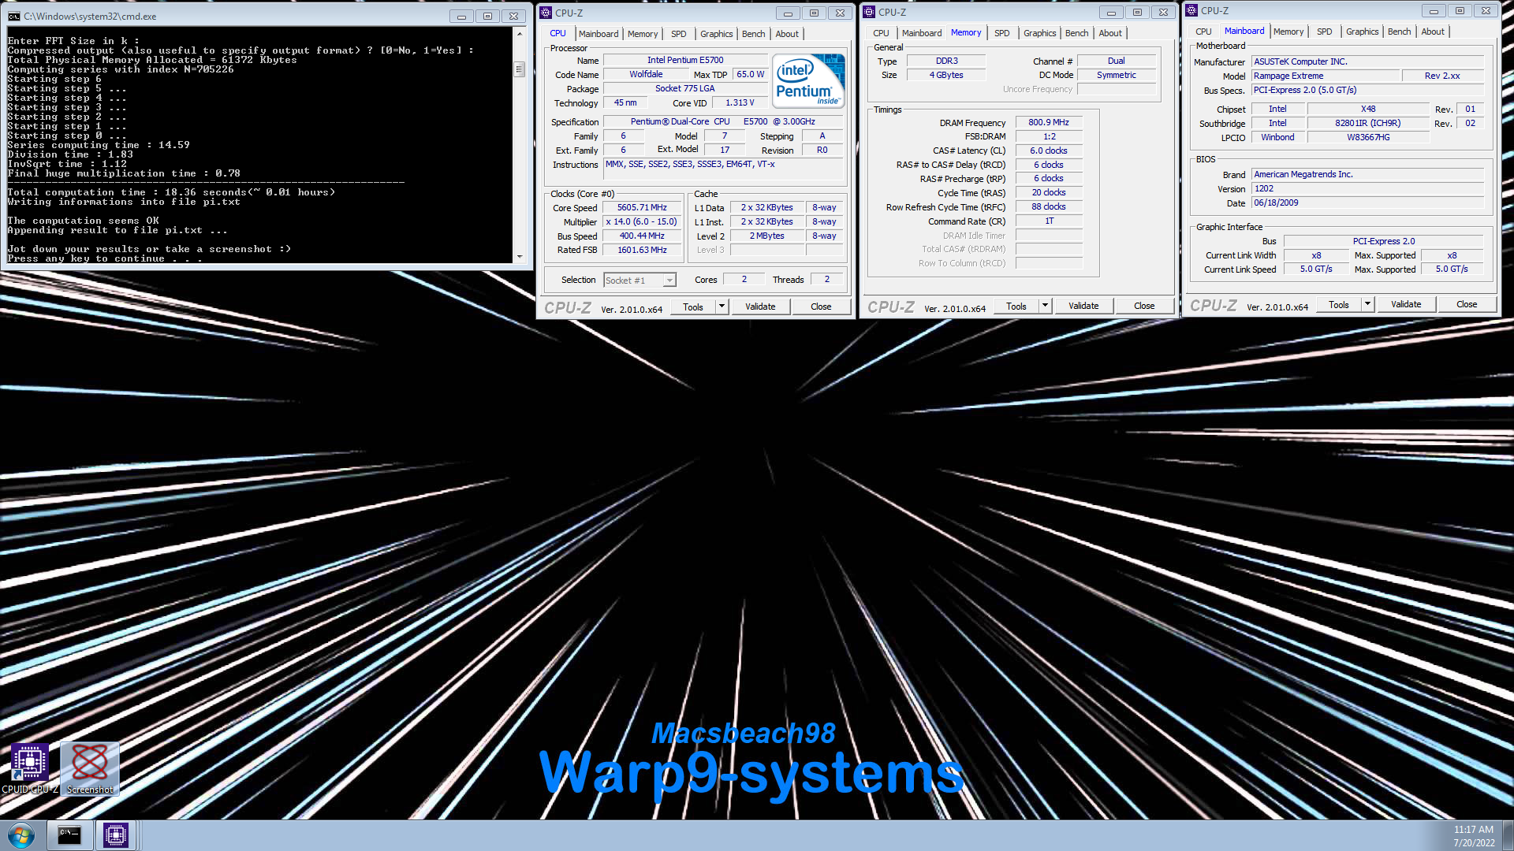Screen dimensions: 1514x851
Task: Select SPD tab in the Memory window
Action: pyautogui.click(x=1002, y=33)
